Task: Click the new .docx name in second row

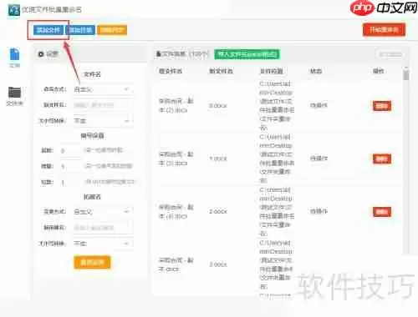Action: pyautogui.click(x=218, y=158)
